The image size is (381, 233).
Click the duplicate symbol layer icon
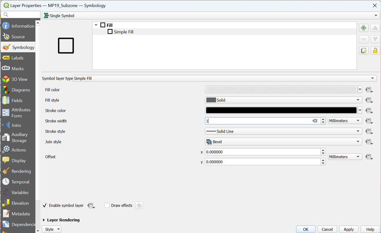(363, 51)
